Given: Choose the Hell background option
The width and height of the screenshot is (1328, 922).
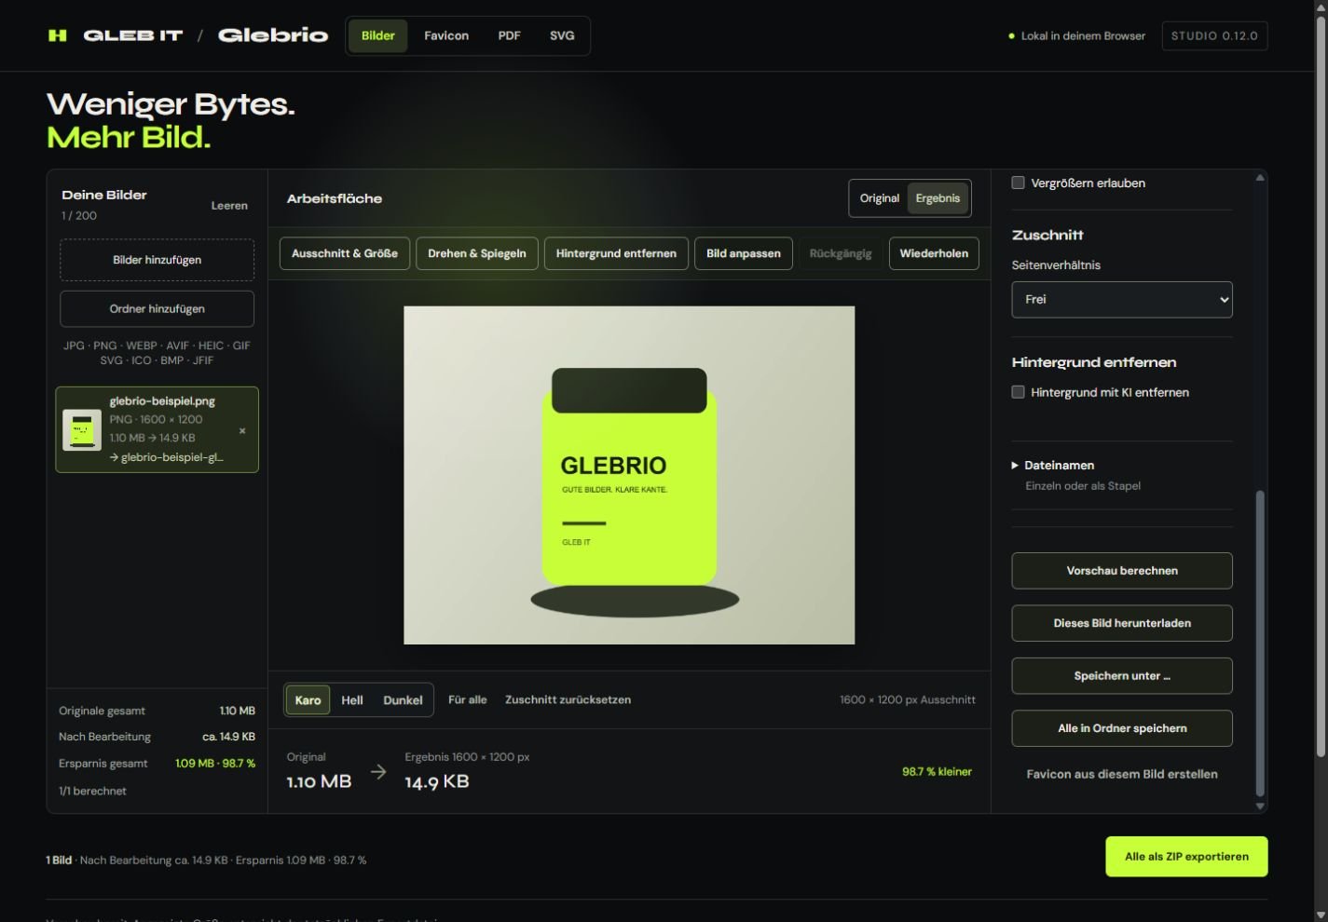Looking at the screenshot, I should coord(352,700).
